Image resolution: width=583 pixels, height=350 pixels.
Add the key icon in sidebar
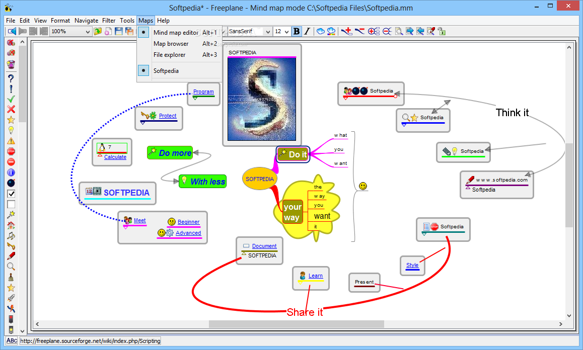[11, 246]
